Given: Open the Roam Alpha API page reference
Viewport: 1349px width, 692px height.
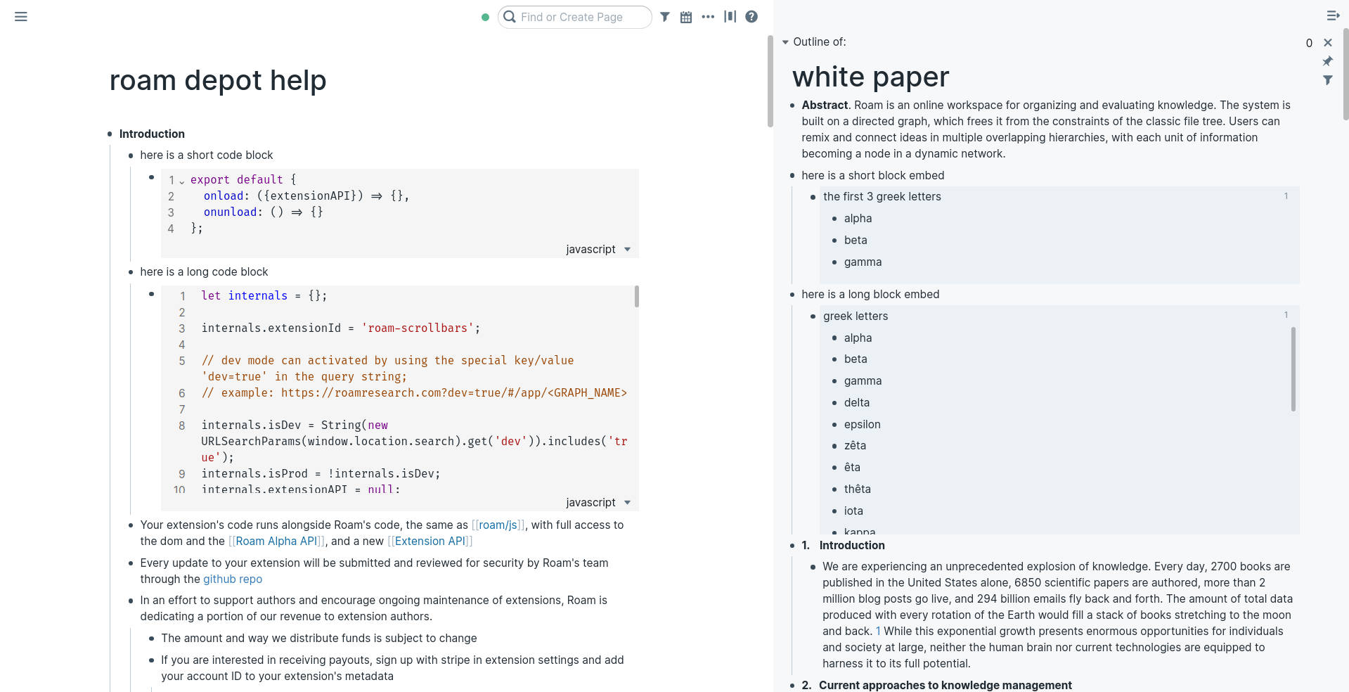Looking at the screenshot, I should pyautogui.click(x=276, y=541).
